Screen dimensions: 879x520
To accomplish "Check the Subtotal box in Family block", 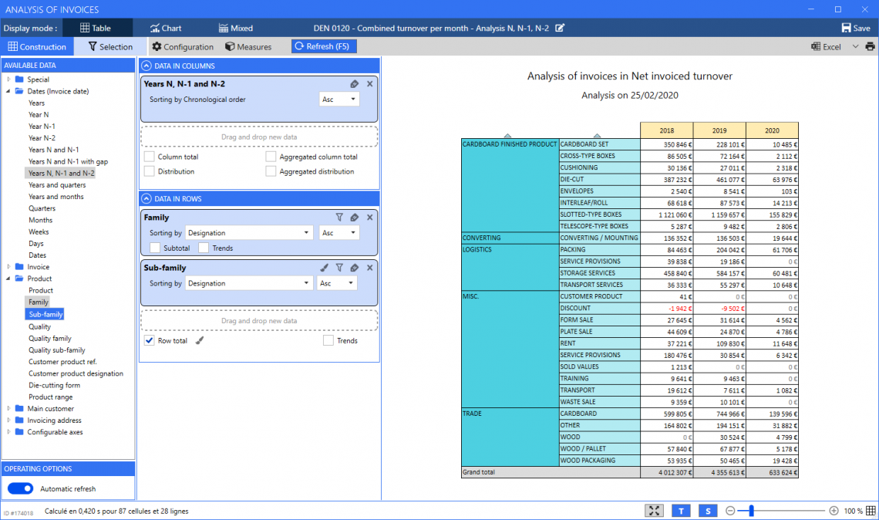I will [x=155, y=248].
